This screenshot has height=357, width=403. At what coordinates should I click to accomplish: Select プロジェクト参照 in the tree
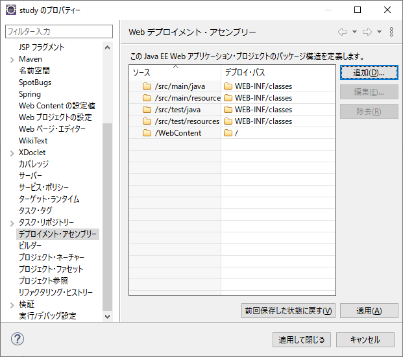coord(43,280)
